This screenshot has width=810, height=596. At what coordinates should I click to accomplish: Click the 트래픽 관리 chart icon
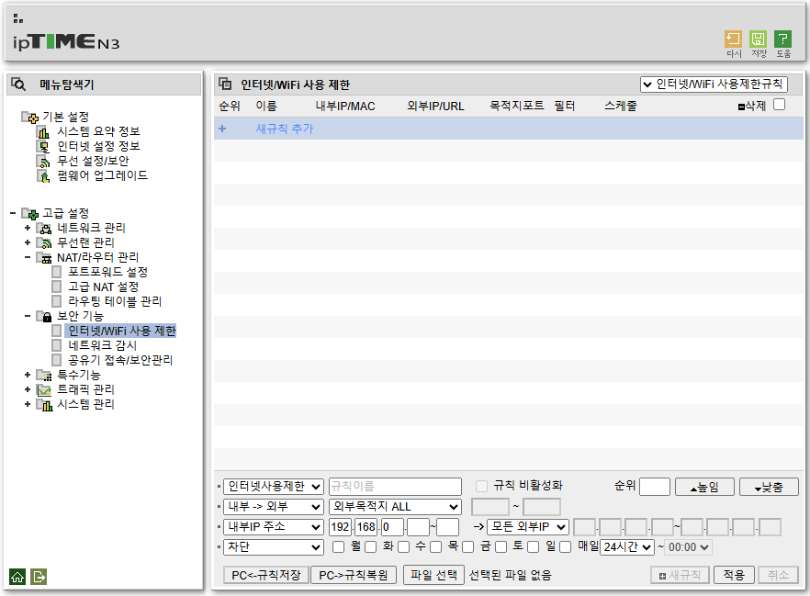point(44,390)
